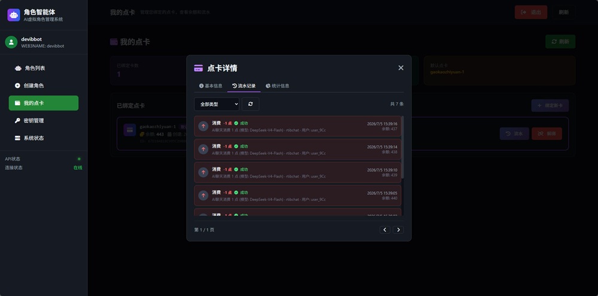Click the 退出 button in the top bar
598x296 pixels.
[x=531, y=12]
